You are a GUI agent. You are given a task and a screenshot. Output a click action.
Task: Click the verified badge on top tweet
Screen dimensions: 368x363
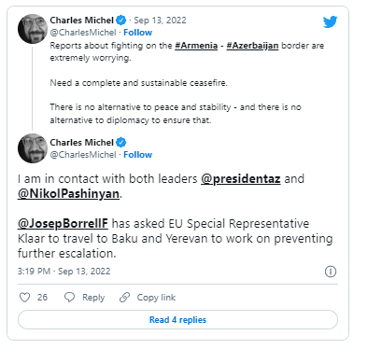[x=120, y=21]
